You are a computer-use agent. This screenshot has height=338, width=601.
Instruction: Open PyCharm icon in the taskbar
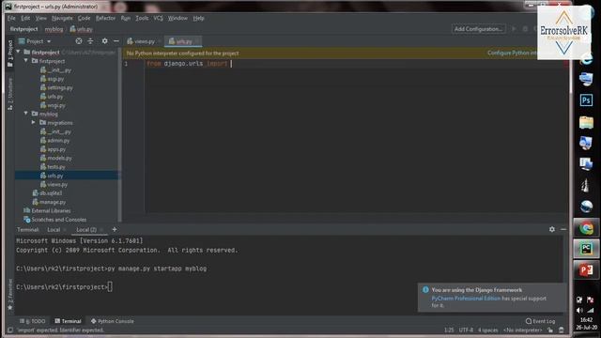point(586,249)
